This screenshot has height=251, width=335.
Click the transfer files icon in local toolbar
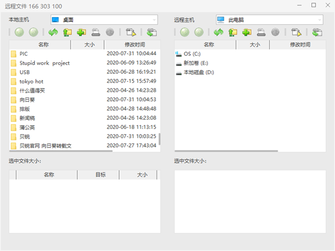(x=131, y=32)
